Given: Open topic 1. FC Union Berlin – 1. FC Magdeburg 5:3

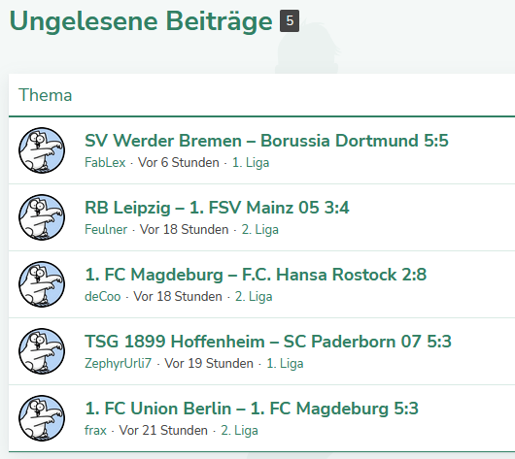Looking at the screenshot, I should 252,409.
